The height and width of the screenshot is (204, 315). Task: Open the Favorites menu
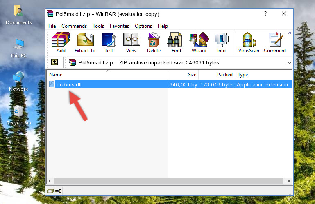click(119, 26)
